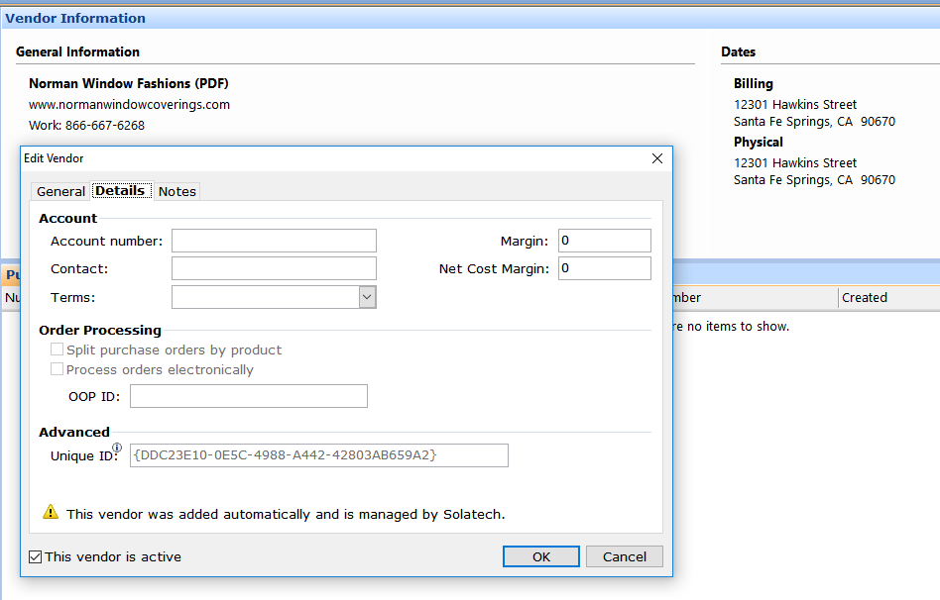Open the Notes tab
This screenshot has height=600, width=940.
(x=176, y=192)
